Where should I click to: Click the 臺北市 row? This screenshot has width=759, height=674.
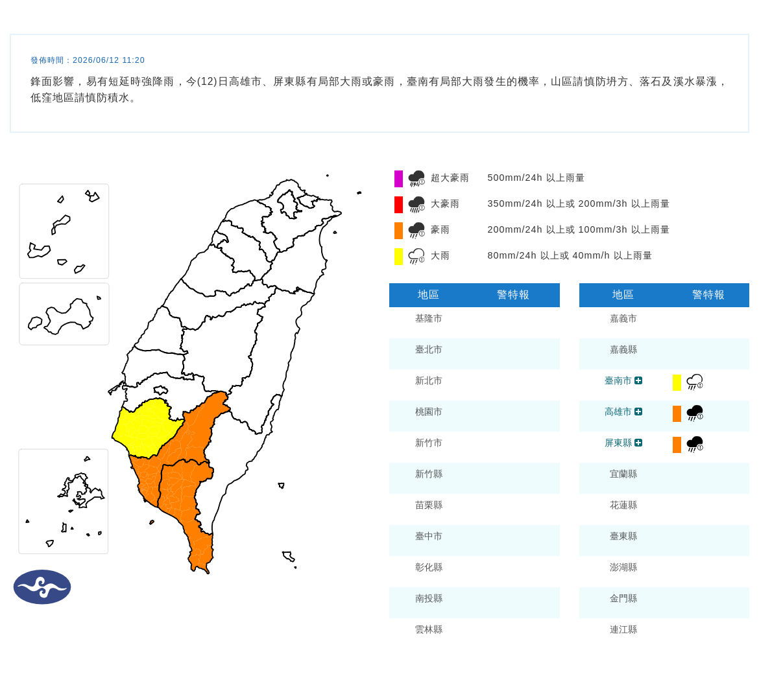click(474, 354)
